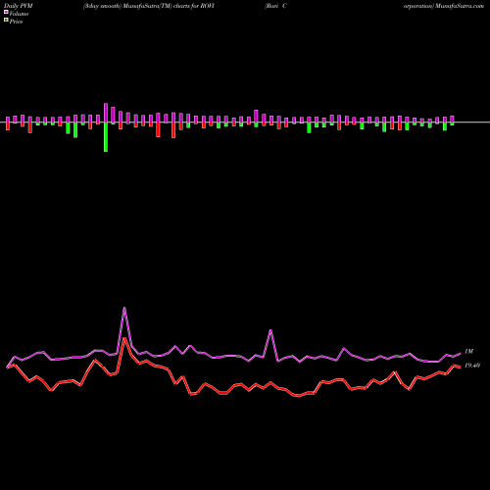Click the tallest magenta volume line peak
Screen dimensions: 490x490
[x=124, y=308]
